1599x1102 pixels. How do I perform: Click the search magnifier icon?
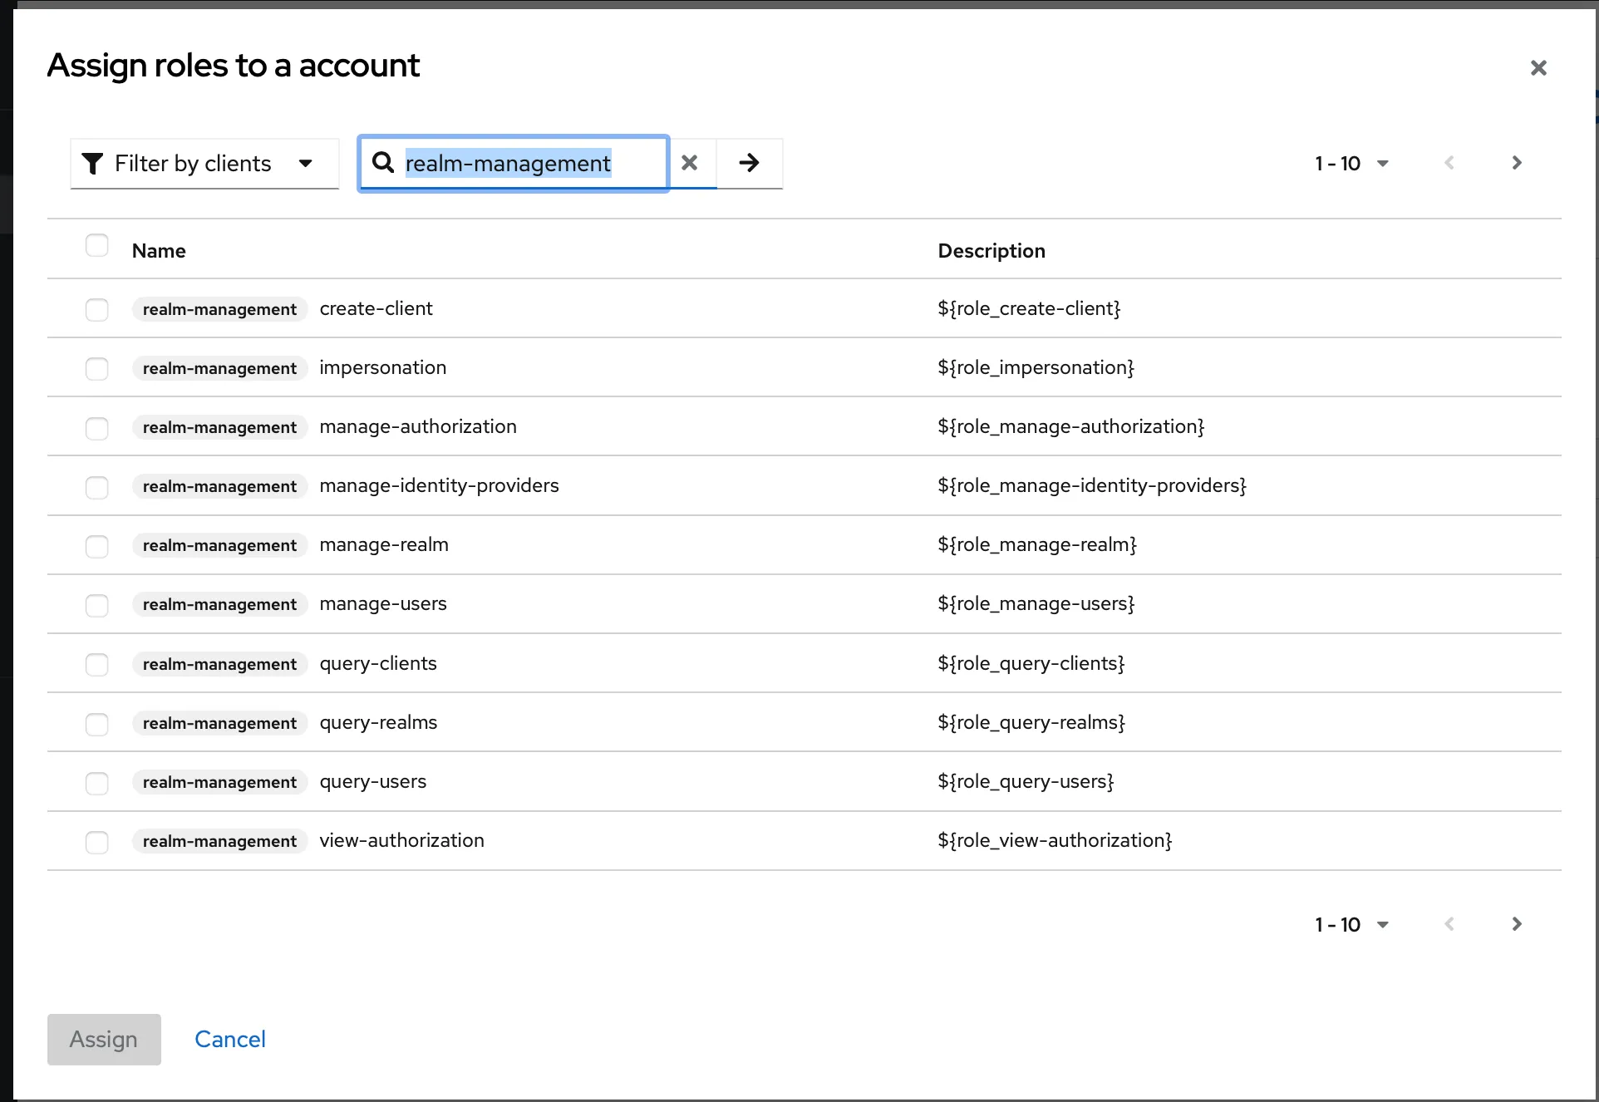383,163
